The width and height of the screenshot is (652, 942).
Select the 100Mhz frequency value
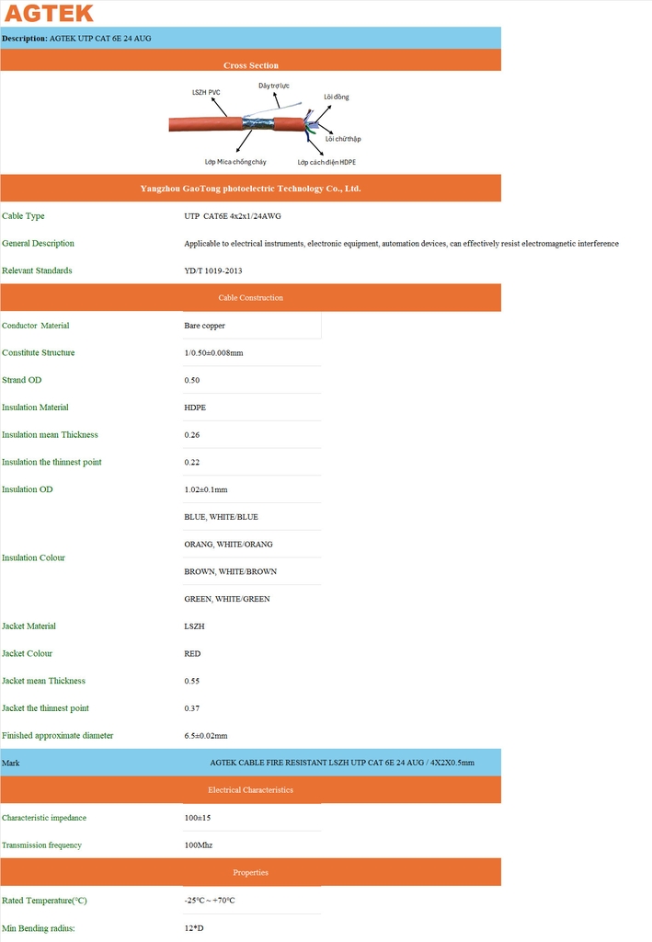coord(198,845)
